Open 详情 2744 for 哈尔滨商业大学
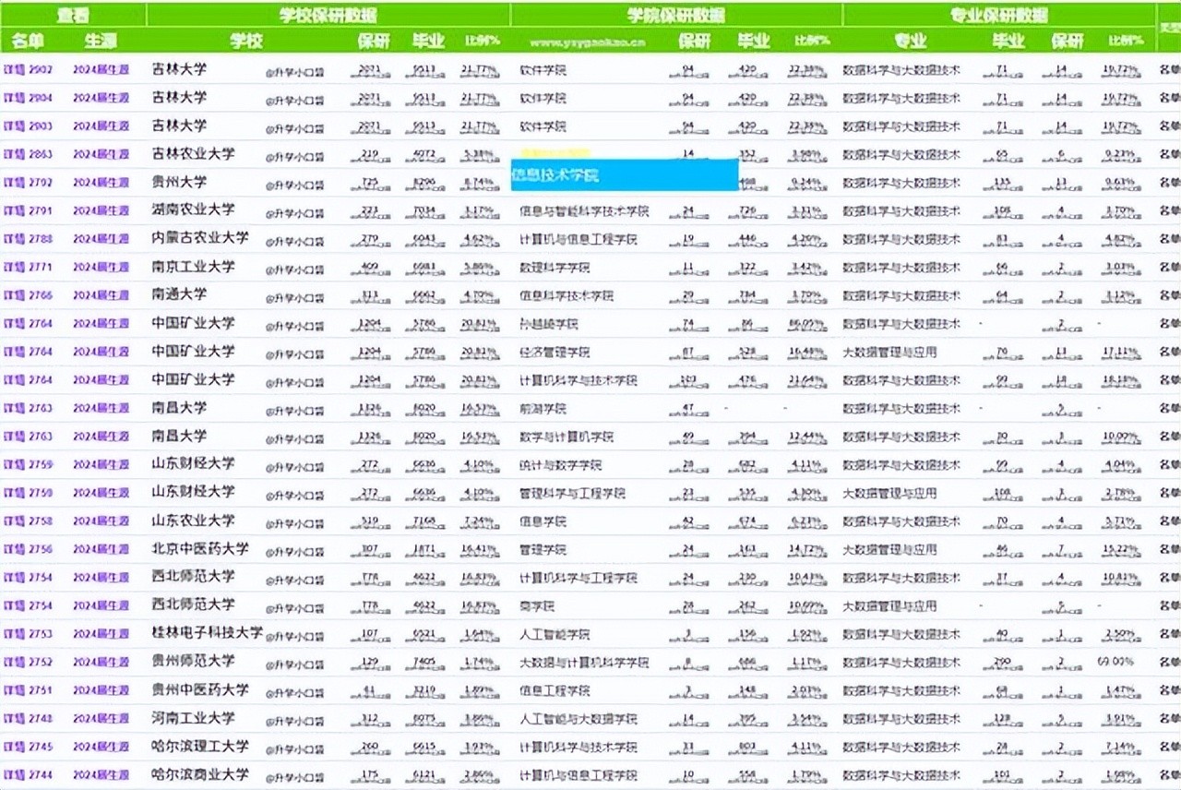This screenshot has height=790, width=1181. click(28, 774)
